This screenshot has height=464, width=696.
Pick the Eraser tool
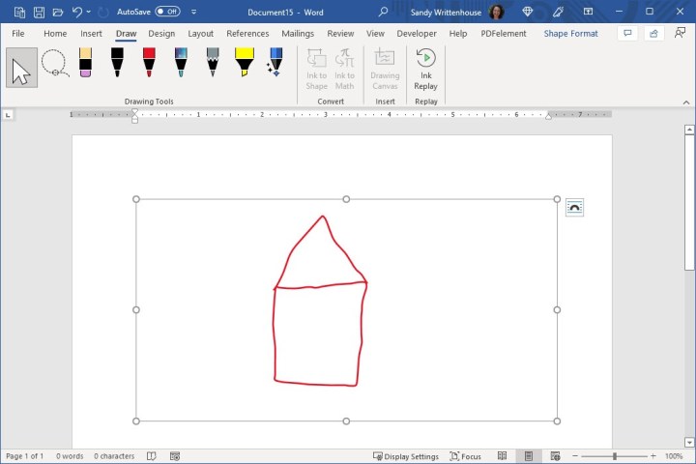85,63
